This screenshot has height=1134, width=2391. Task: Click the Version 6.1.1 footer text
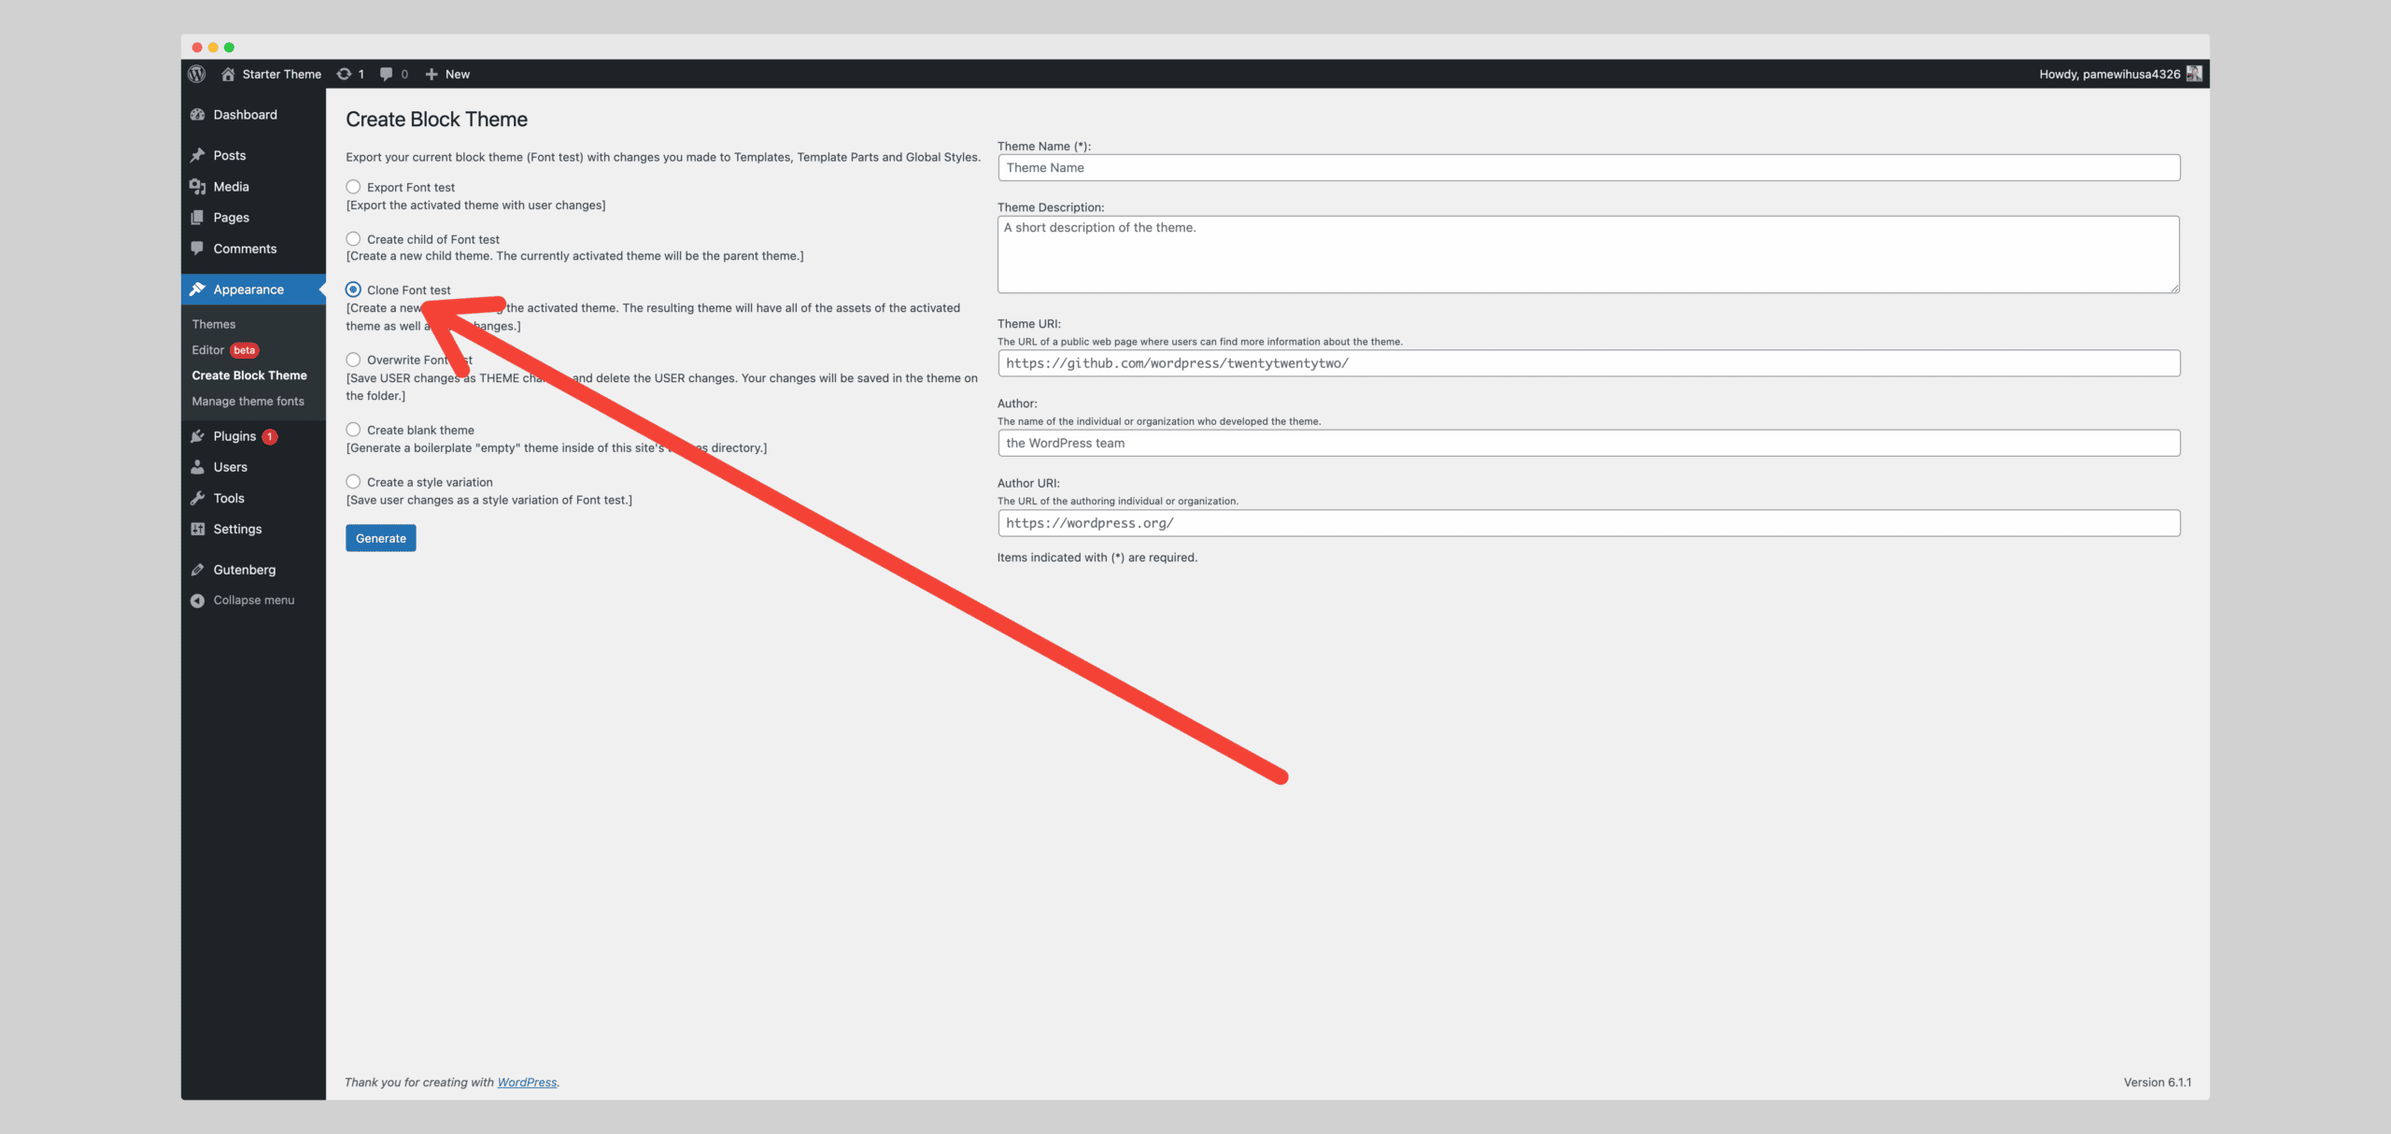coord(2158,1082)
